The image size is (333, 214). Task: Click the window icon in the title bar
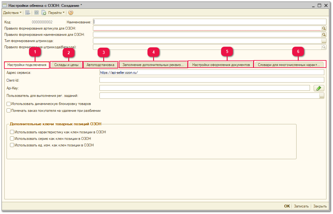click(5, 6)
